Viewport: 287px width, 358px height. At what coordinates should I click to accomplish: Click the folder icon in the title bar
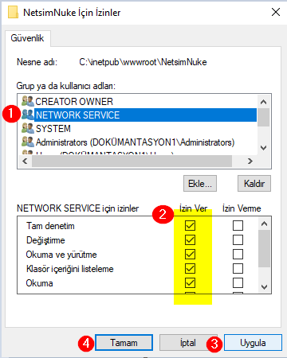13,12
